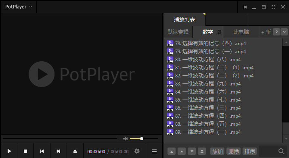Move selected item to top of playlist

tap(172, 151)
